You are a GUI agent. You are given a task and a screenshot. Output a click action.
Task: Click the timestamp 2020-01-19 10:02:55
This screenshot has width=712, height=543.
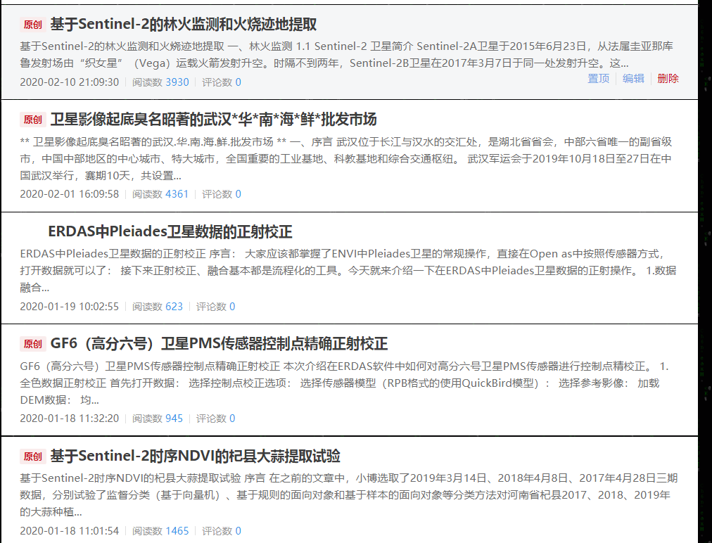coord(70,307)
